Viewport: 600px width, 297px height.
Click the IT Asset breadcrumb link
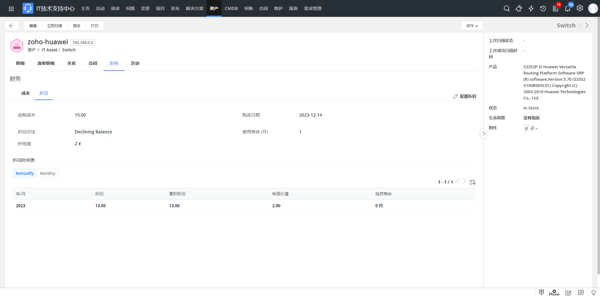[49, 50]
